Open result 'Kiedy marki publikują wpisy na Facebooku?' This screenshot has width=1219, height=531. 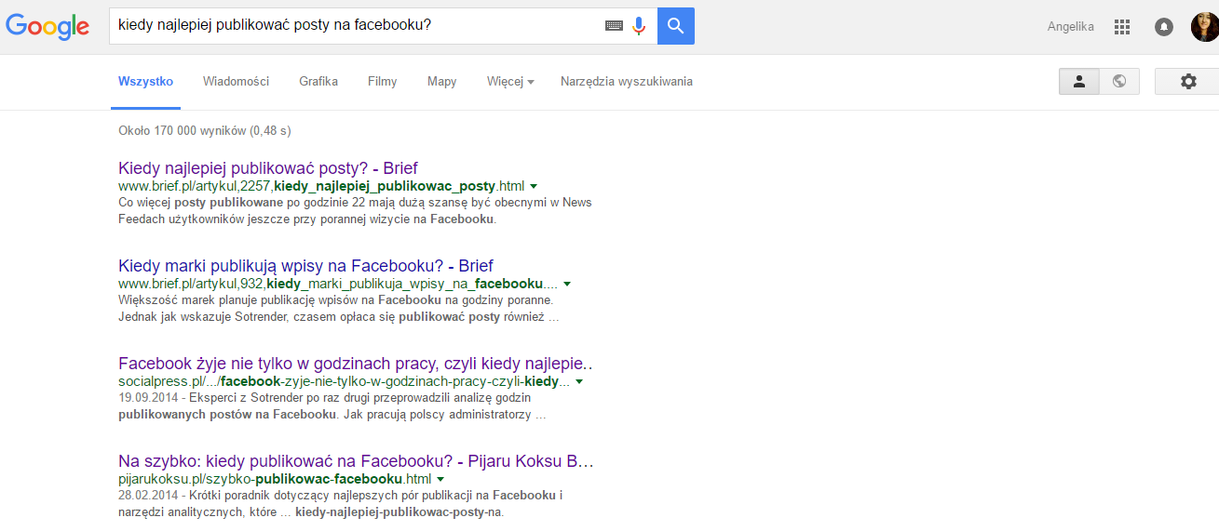tap(305, 266)
